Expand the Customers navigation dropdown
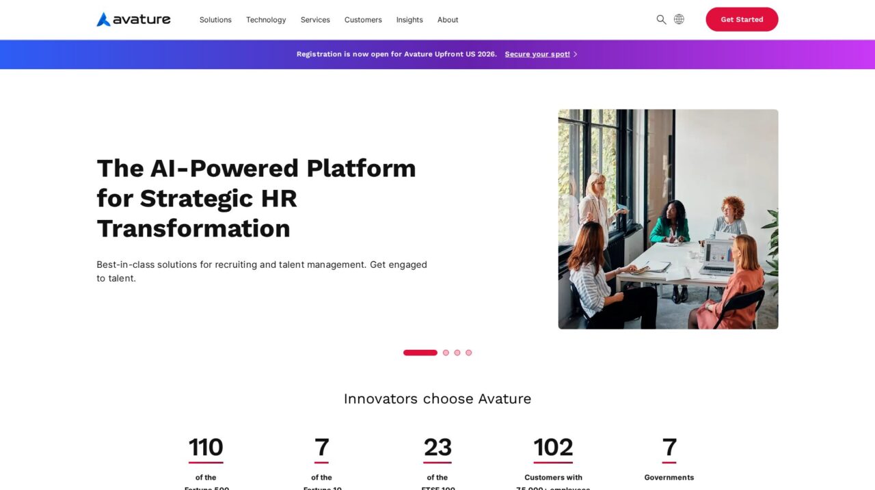875x490 pixels. [363, 20]
